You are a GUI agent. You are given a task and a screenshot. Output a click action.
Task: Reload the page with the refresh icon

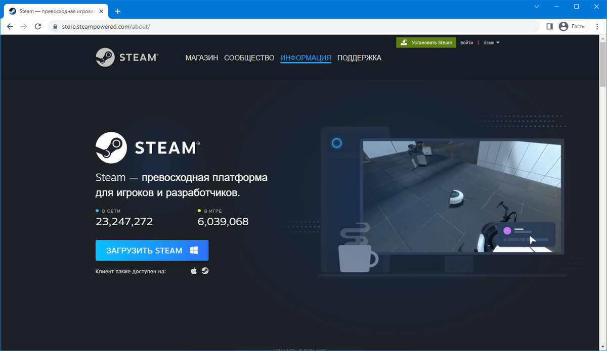38,26
